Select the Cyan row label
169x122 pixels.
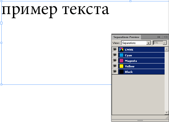[128, 55]
